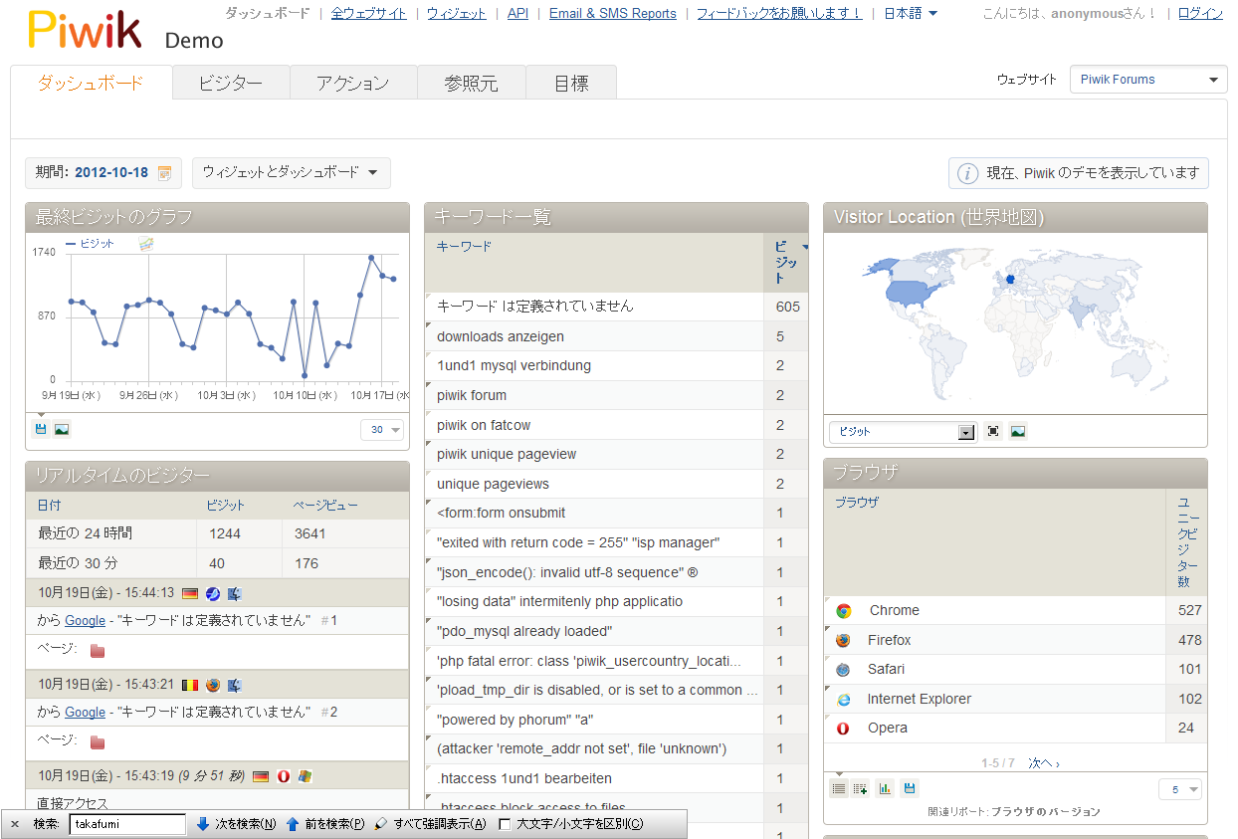Click the image export icon below the visits graph

click(62, 429)
